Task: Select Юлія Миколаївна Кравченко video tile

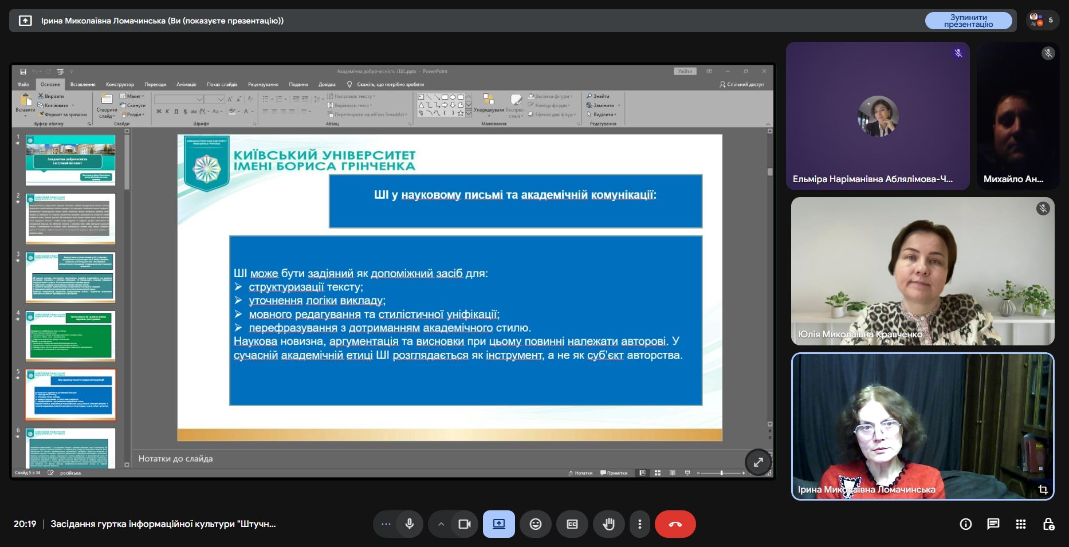Action: point(922,271)
